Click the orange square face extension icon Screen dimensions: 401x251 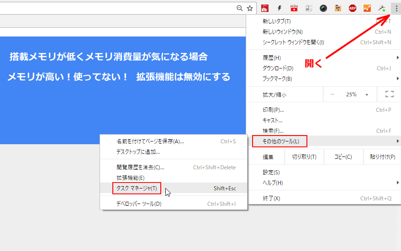point(338,8)
